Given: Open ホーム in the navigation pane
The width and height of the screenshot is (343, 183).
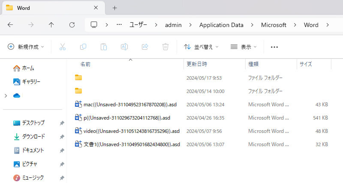Looking at the screenshot, I should click(x=24, y=68).
